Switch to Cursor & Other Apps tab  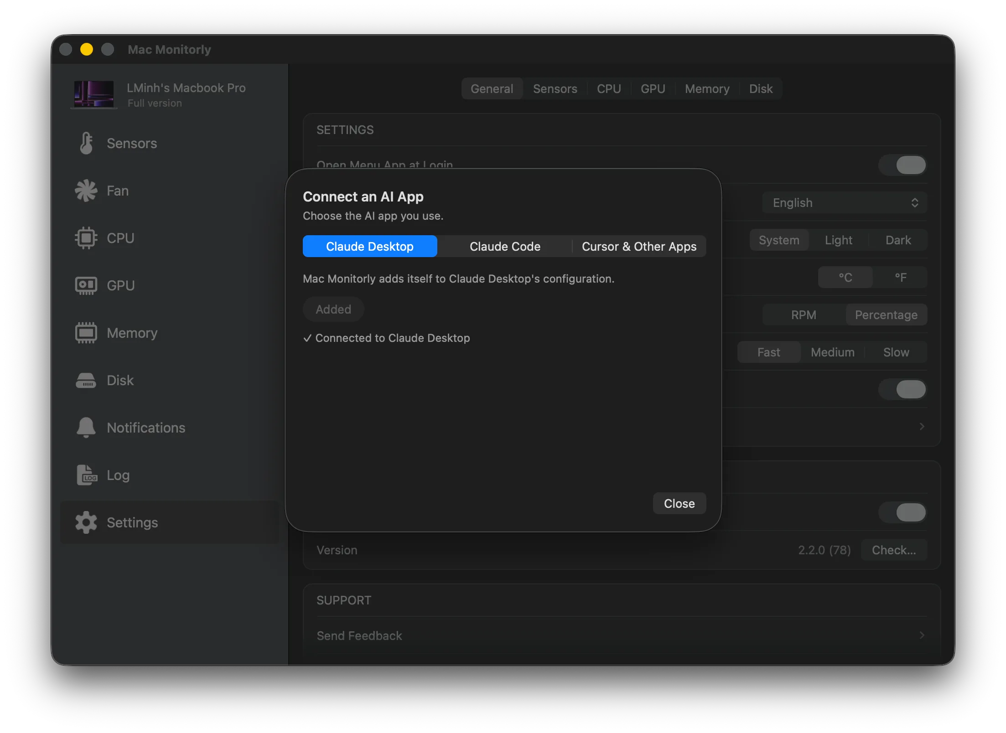point(639,246)
